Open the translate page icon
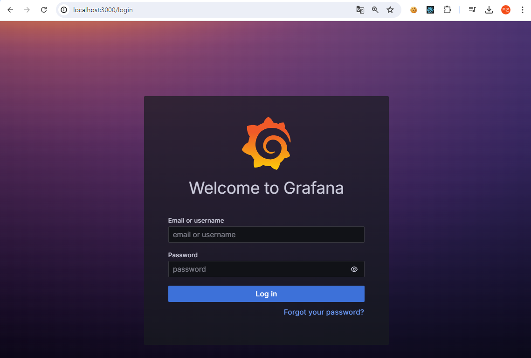 tap(360, 10)
